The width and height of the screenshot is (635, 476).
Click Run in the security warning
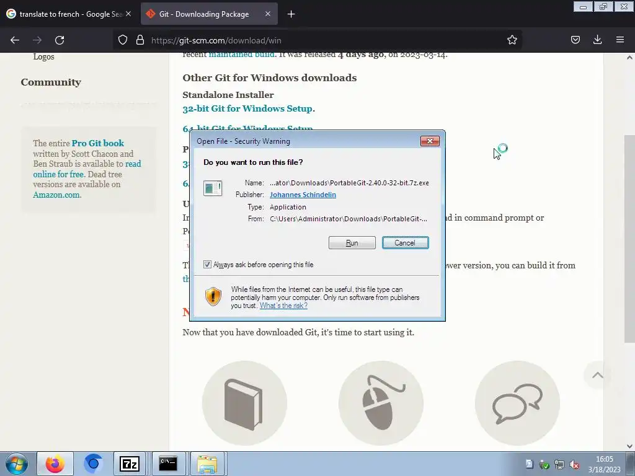pyautogui.click(x=352, y=243)
